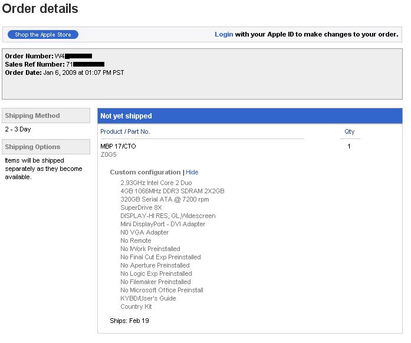411x343 pixels.
Task: Click the 2 - 3 Day shipping text
Action: click(18, 129)
